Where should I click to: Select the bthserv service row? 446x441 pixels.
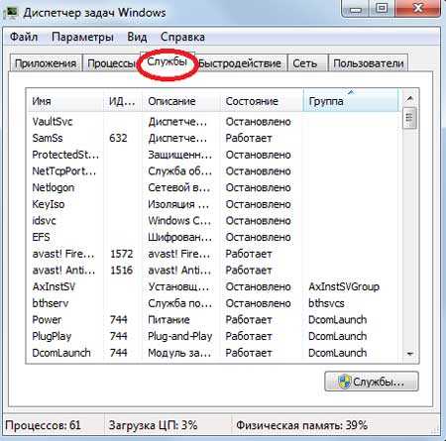pos(213,303)
